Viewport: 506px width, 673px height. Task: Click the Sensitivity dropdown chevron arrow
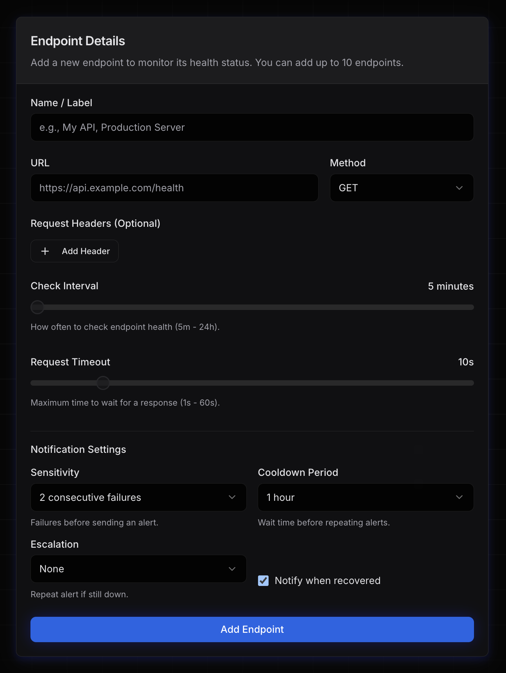pos(232,497)
